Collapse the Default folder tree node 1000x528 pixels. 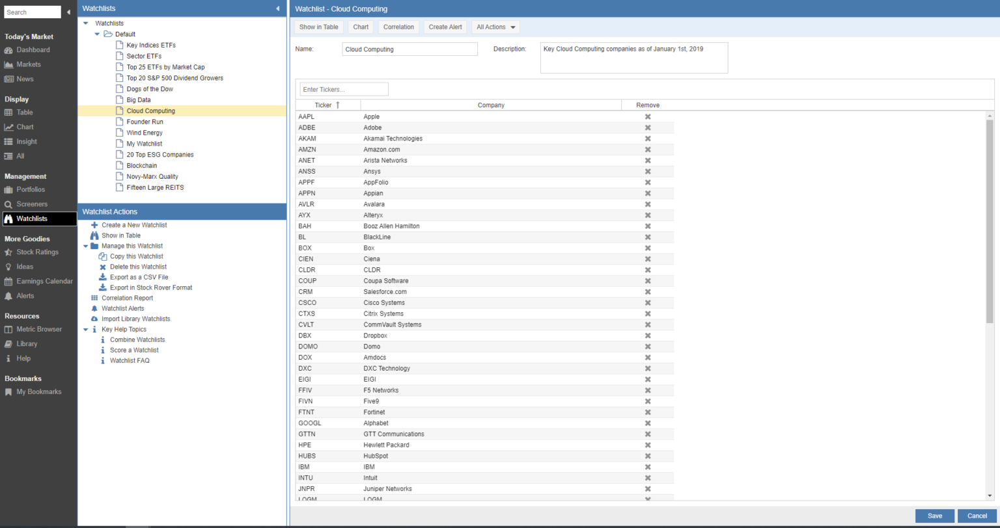(97, 34)
